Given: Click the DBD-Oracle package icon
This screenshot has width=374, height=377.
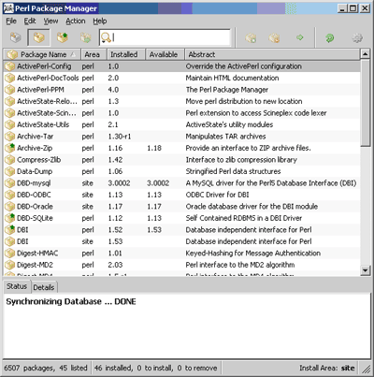Looking at the screenshot, I should [10, 207].
